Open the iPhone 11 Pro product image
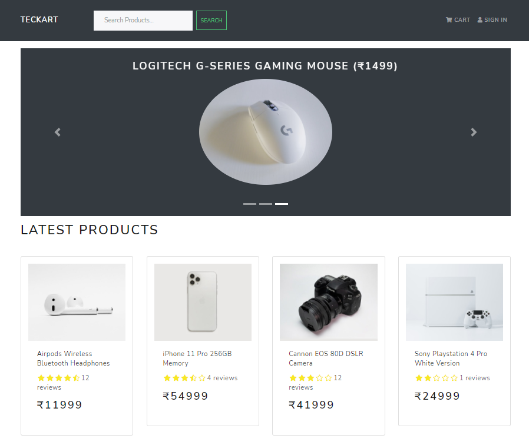 203,302
